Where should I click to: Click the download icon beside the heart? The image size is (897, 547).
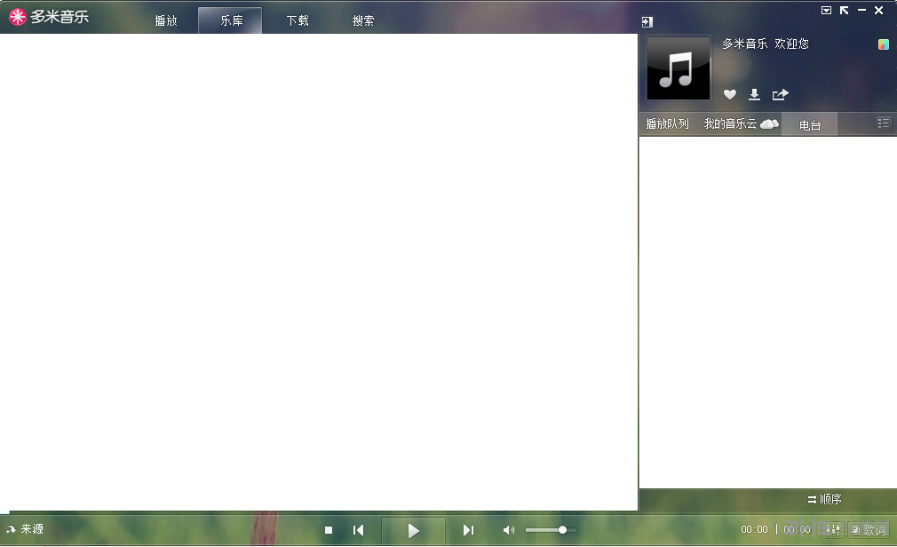tap(754, 94)
